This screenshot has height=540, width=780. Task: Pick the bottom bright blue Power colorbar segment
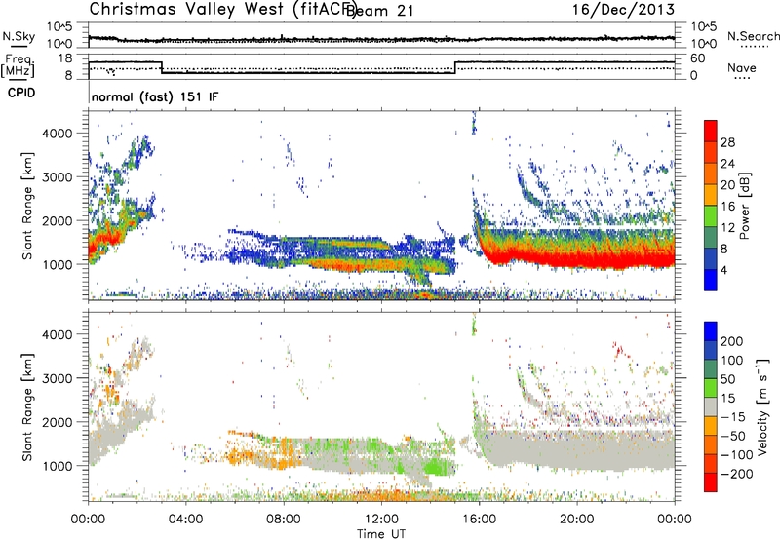point(711,280)
